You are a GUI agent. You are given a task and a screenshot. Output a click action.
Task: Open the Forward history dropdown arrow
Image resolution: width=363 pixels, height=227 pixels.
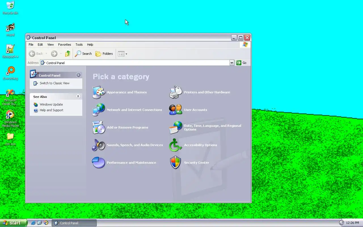pos(61,54)
